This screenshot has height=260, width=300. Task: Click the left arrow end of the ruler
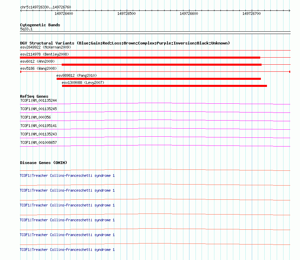(x=21, y=11)
